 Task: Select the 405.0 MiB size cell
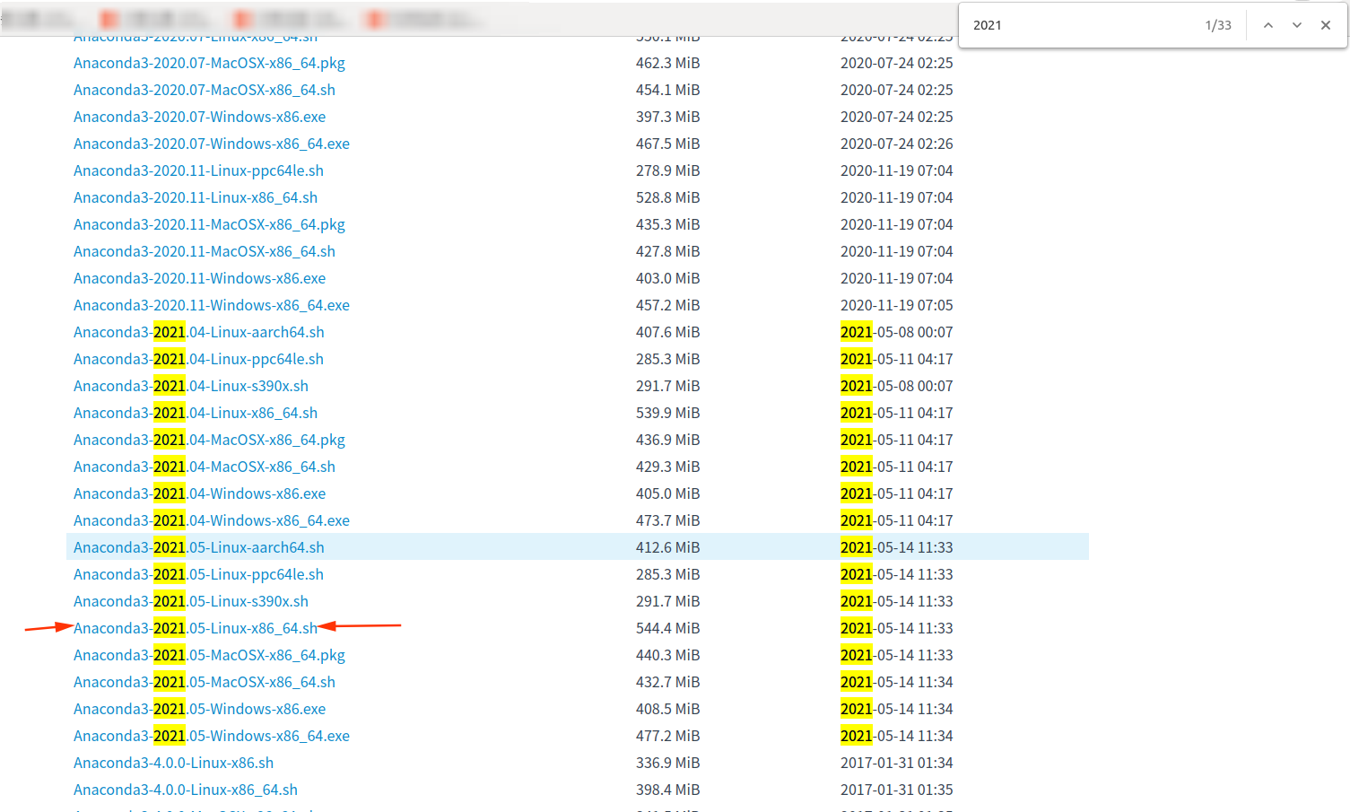coord(667,493)
